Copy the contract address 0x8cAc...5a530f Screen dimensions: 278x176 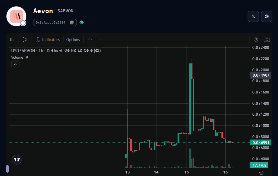pyautogui.click(x=72, y=22)
